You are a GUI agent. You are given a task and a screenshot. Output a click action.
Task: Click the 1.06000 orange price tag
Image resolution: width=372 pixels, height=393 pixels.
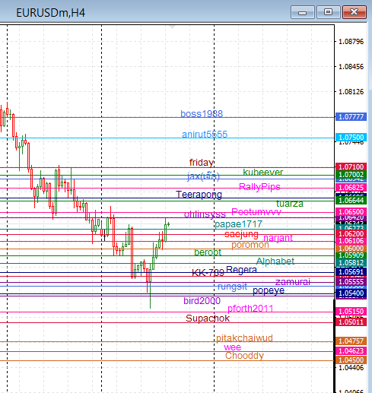[x=351, y=249]
